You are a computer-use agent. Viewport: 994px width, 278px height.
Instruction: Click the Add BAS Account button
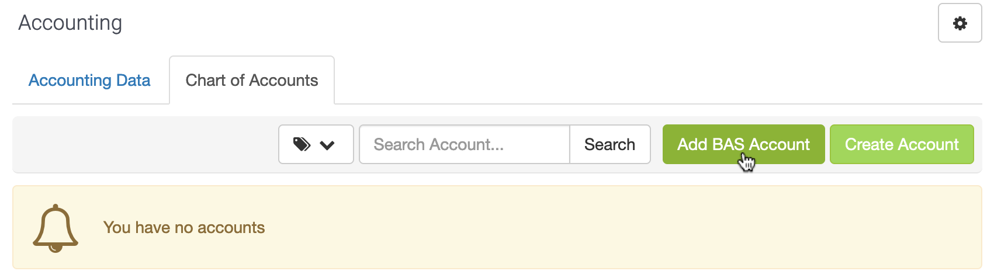pos(743,144)
